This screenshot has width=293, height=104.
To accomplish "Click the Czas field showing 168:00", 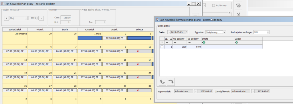I will [66, 17].
